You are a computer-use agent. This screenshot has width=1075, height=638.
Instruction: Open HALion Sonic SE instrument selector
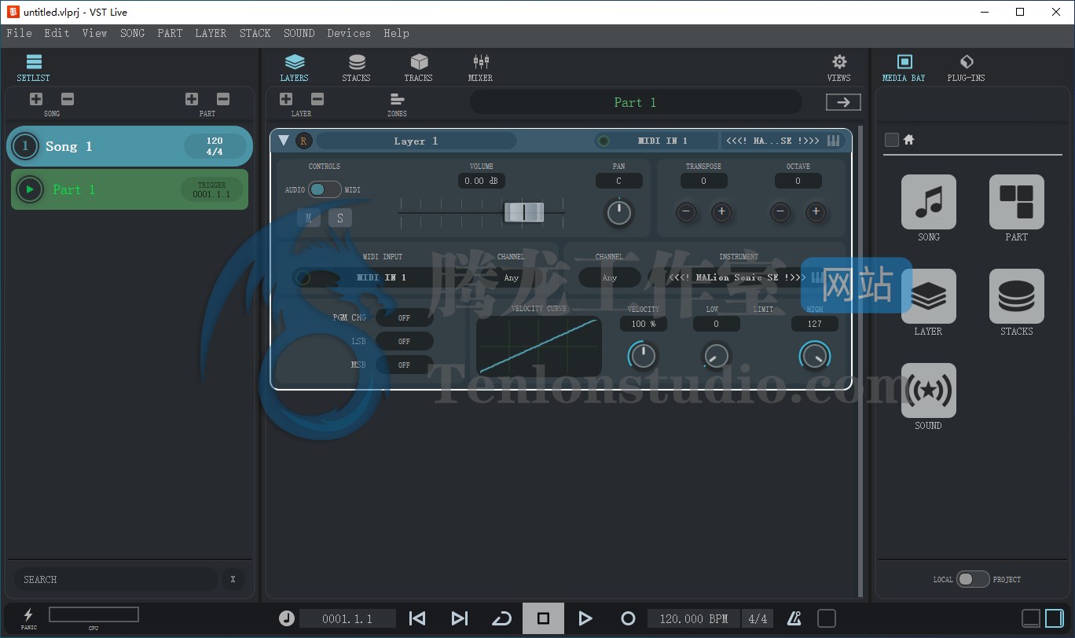coord(736,277)
